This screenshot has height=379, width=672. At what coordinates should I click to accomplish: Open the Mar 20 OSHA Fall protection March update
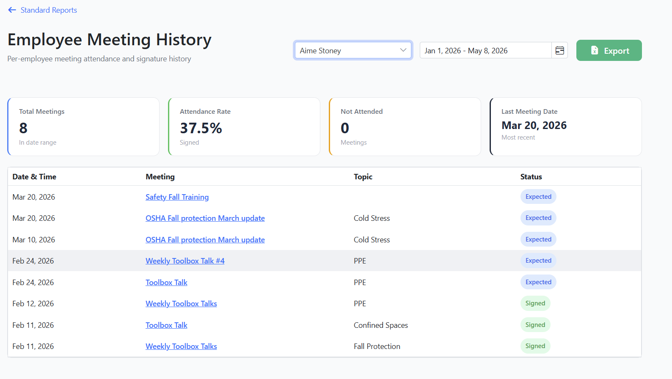[205, 218]
